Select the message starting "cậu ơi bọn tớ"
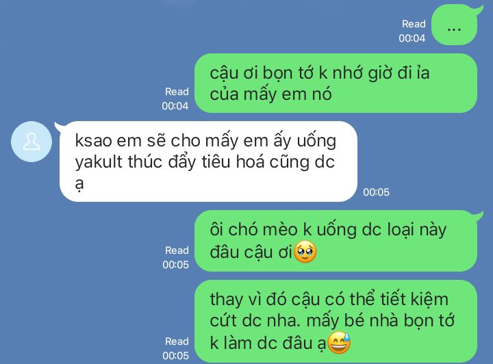Viewport: 493px width, 364px height. [x=336, y=83]
